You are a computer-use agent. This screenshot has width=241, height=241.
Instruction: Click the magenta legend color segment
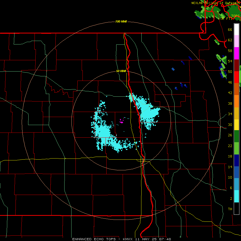[x=236, y=53]
